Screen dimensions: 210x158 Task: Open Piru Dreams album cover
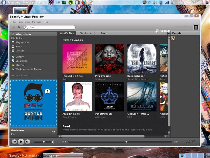click(109, 59)
